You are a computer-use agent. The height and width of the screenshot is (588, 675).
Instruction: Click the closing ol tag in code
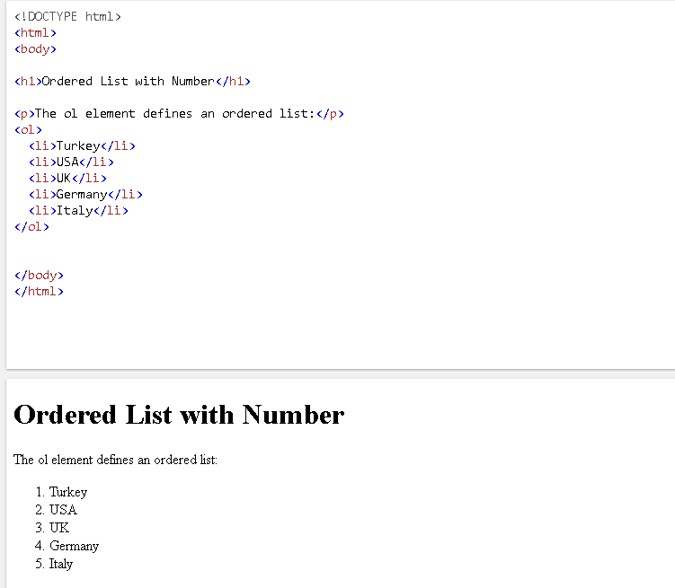[x=31, y=227]
